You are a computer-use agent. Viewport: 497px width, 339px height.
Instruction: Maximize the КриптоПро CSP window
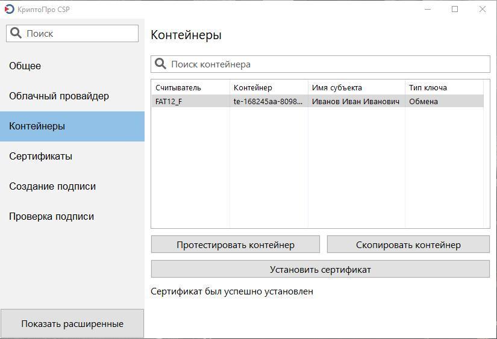[455, 9]
